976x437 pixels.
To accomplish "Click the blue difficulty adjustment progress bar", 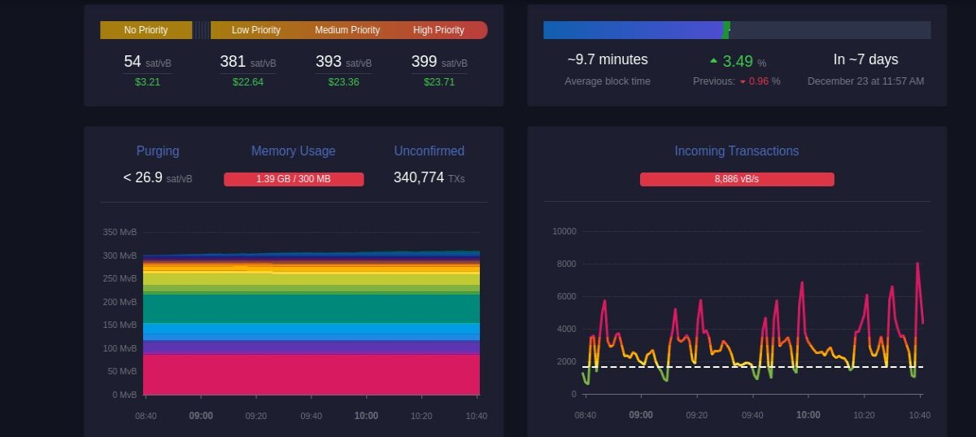I will pos(633,30).
